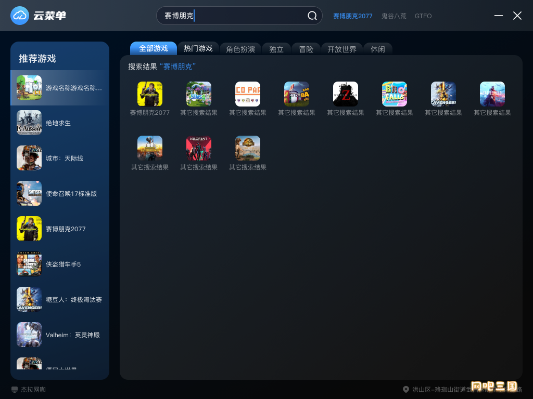Open the BRO FALLS game result icon

(395, 94)
